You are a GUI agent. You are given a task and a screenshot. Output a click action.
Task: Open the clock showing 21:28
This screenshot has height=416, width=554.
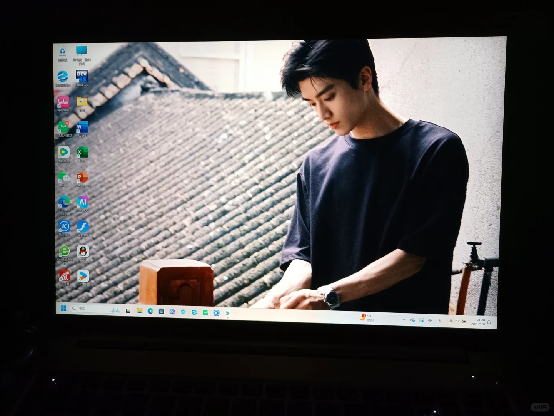pos(478,322)
